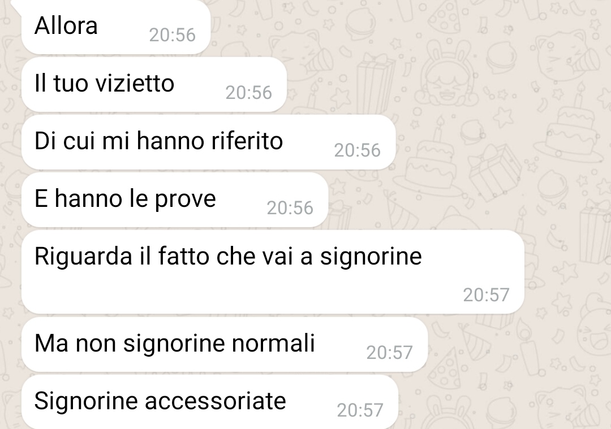Screen dimensions: 611x429
Task: Select the 'Signorine accessoriate' message bubble
Action: (210, 402)
